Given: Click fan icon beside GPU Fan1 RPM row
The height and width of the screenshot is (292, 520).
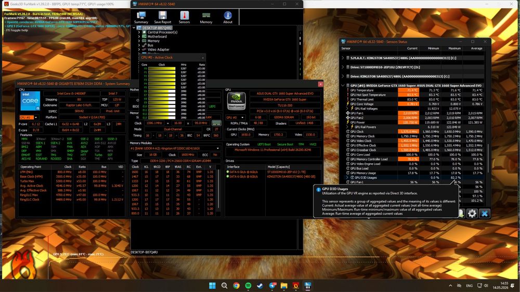Looking at the screenshot, I should click(x=348, y=113).
